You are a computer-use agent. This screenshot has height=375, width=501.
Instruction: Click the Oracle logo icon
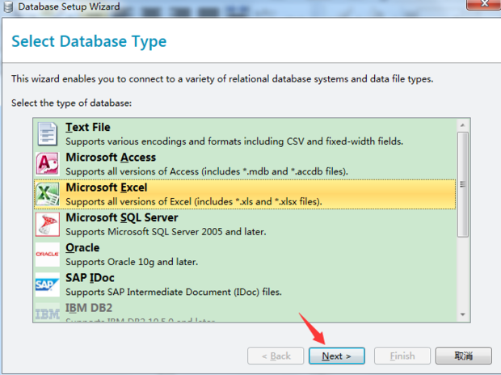48,254
